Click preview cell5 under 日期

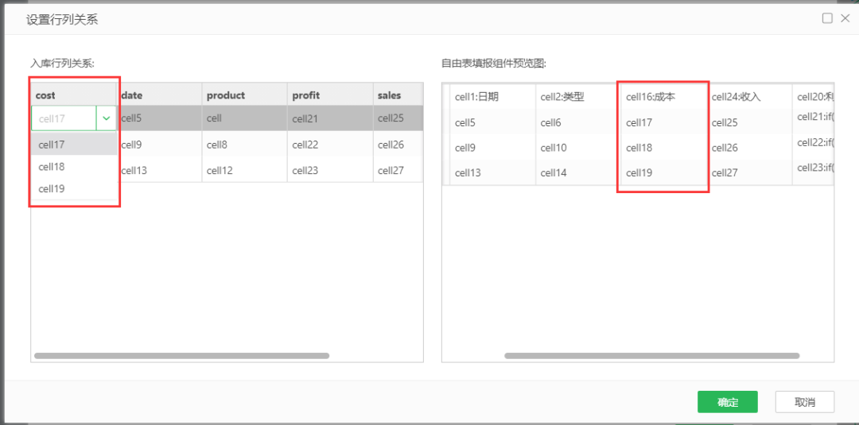pos(492,123)
